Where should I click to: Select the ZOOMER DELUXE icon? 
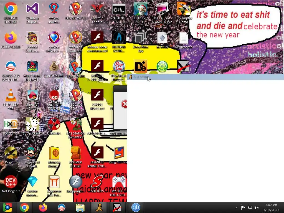75,153
